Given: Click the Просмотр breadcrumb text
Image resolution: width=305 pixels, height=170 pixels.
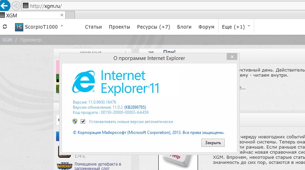Looking at the screenshot, I should (31, 40).
